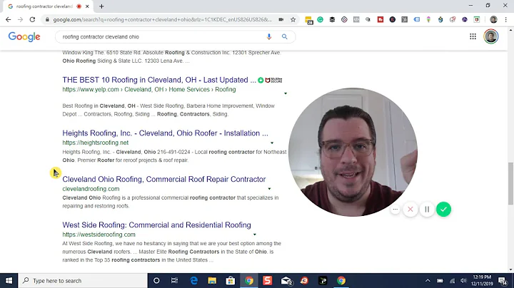Pause the screen recording
Viewport: 514px width, 288px height.
427,209
